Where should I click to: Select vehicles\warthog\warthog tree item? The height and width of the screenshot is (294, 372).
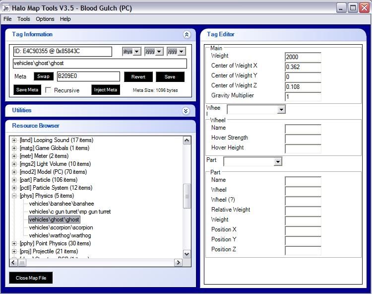(60, 235)
